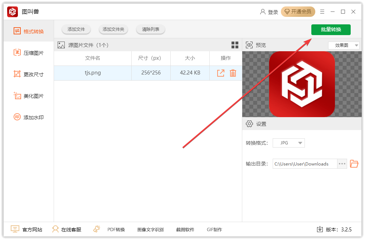Click the 添加文件 add files button

click(x=76, y=29)
